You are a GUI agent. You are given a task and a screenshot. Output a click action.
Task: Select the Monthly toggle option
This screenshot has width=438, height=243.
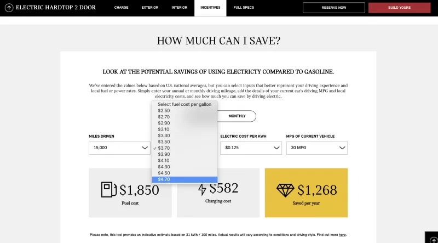[x=237, y=116]
